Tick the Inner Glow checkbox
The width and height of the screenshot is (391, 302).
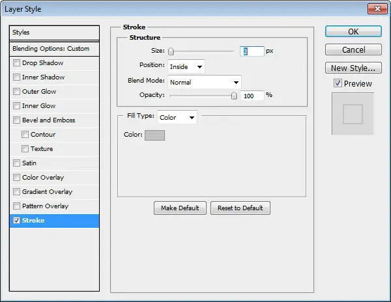click(x=16, y=106)
